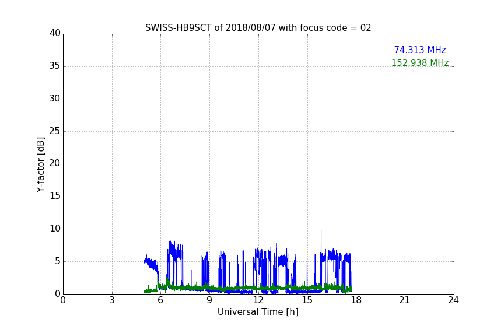Click the y-axis tick label '30'
504x336 pixels.
pos(55,99)
